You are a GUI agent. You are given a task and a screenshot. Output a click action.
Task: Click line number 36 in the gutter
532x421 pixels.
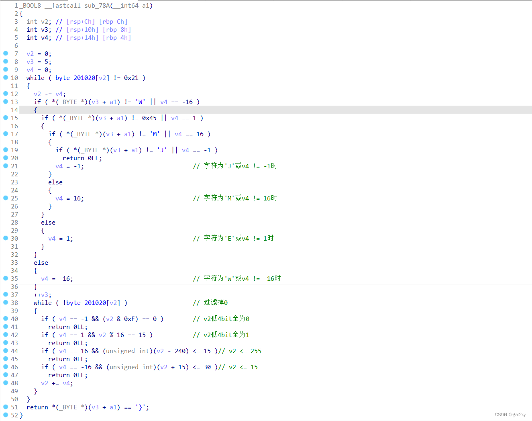click(x=14, y=287)
